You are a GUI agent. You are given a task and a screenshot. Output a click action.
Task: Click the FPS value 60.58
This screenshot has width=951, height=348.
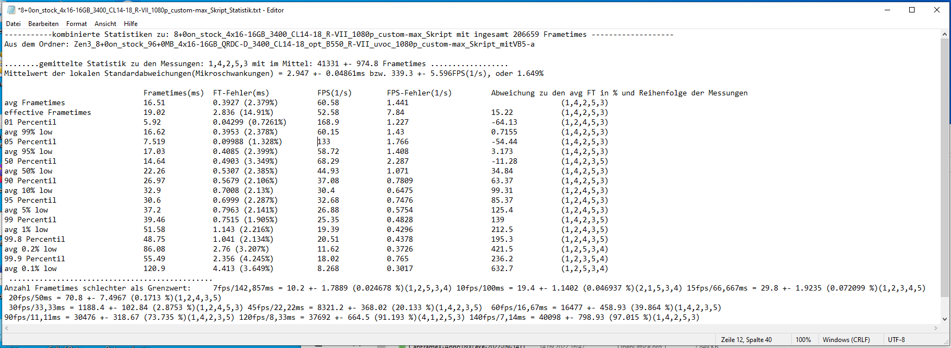328,103
